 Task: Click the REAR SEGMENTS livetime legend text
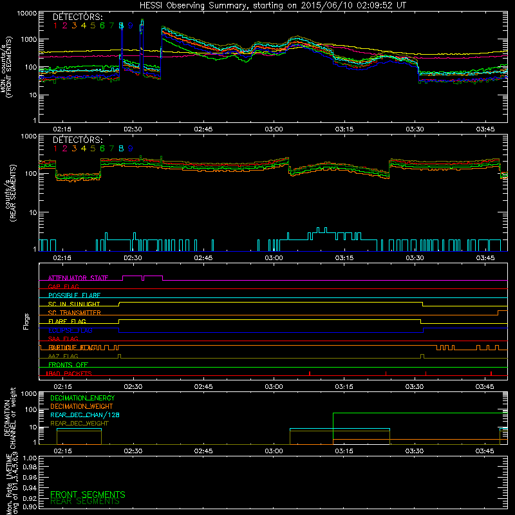[x=85, y=501]
